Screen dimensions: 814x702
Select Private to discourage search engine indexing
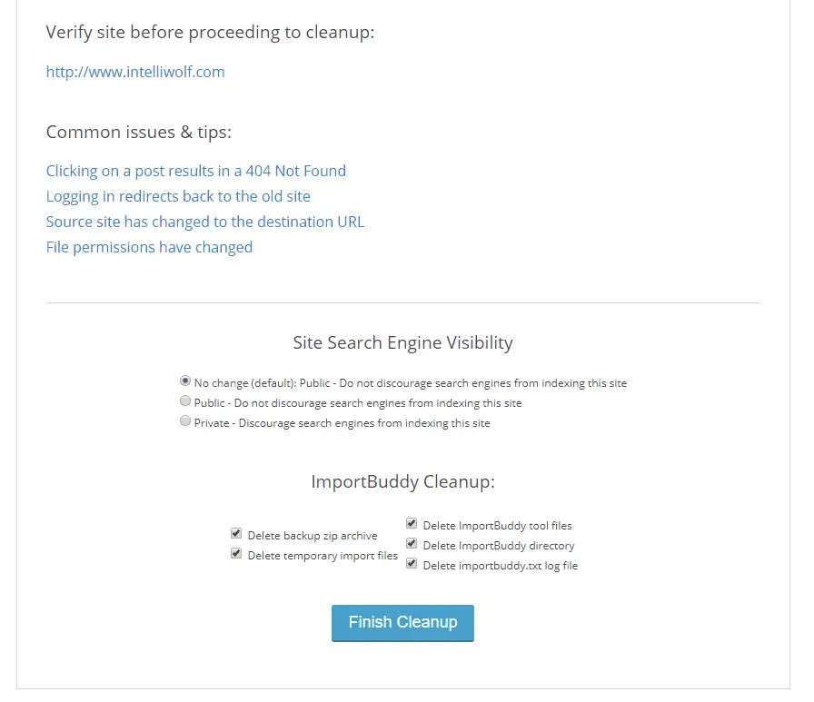tap(185, 420)
